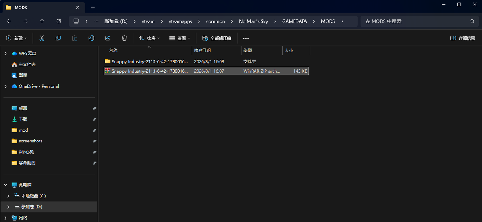Collapse the 此电脑 tree node
This screenshot has width=482, height=222.
(6, 185)
